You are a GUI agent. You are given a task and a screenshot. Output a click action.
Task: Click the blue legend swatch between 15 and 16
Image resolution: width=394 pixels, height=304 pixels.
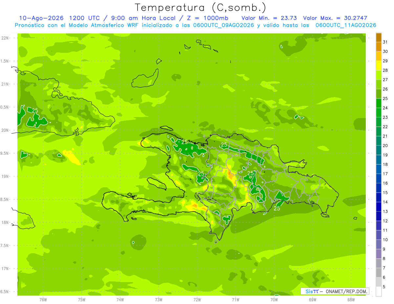coord(379,188)
